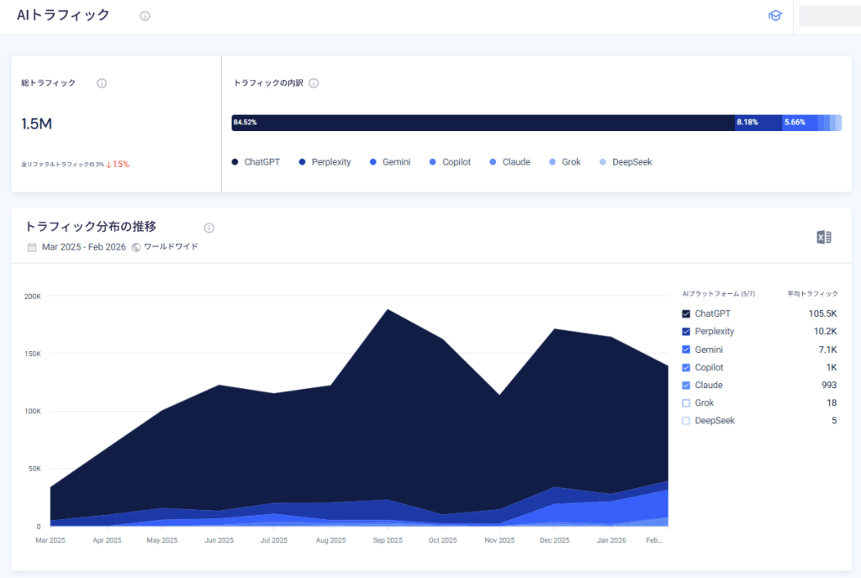Click the ChatGPT legend item under breakdown bar
This screenshot has height=578, width=861.
tap(256, 162)
